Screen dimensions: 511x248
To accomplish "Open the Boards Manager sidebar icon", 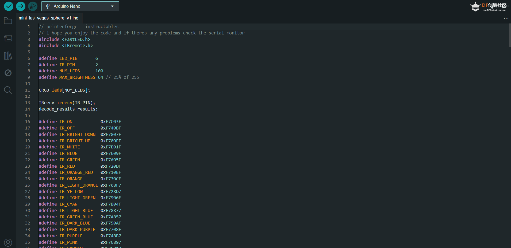I will [x=8, y=38].
